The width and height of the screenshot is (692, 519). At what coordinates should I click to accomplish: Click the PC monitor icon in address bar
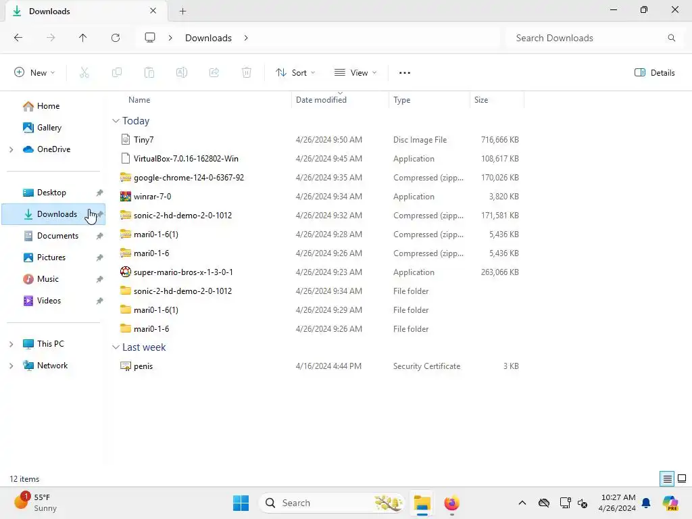[150, 38]
